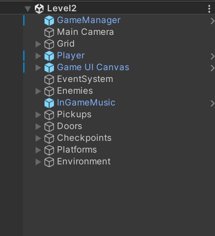
Task: Open GameManager prefab via its right chevron
Action: pyautogui.click(x=213, y=21)
